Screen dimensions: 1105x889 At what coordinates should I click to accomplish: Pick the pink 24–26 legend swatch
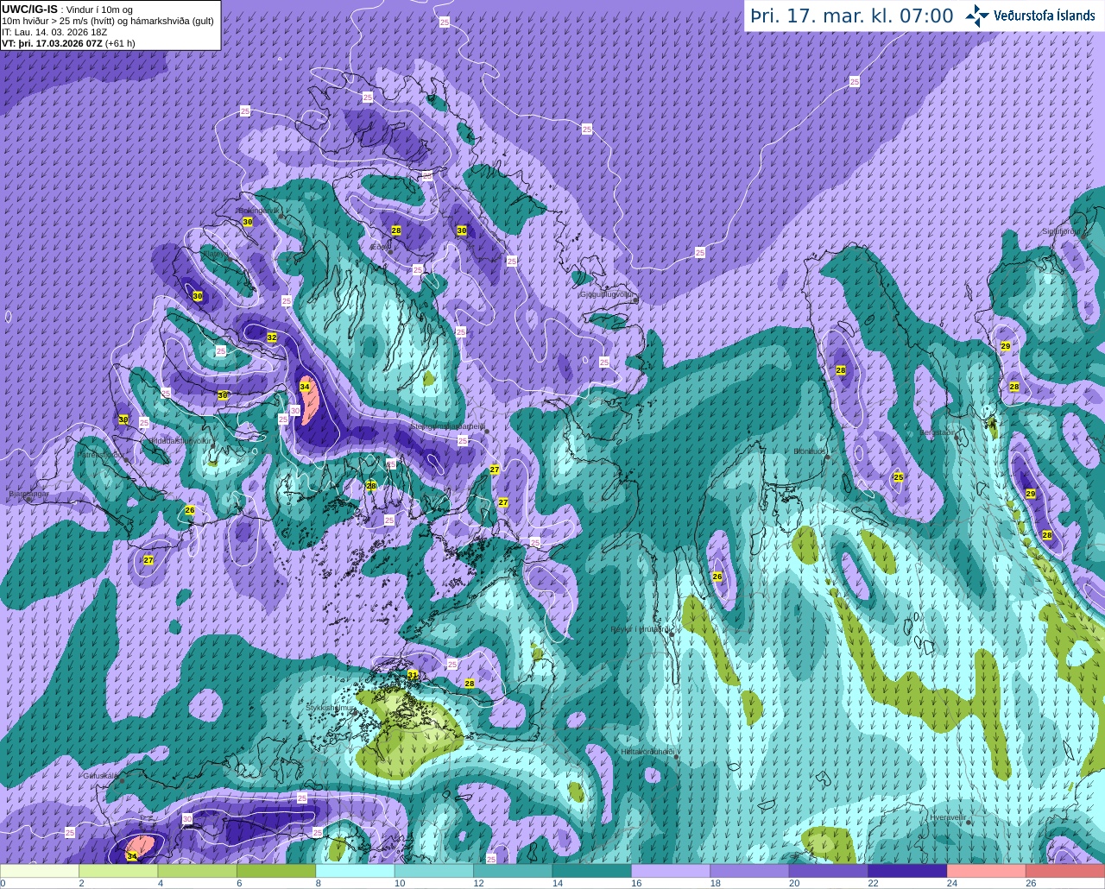click(986, 871)
